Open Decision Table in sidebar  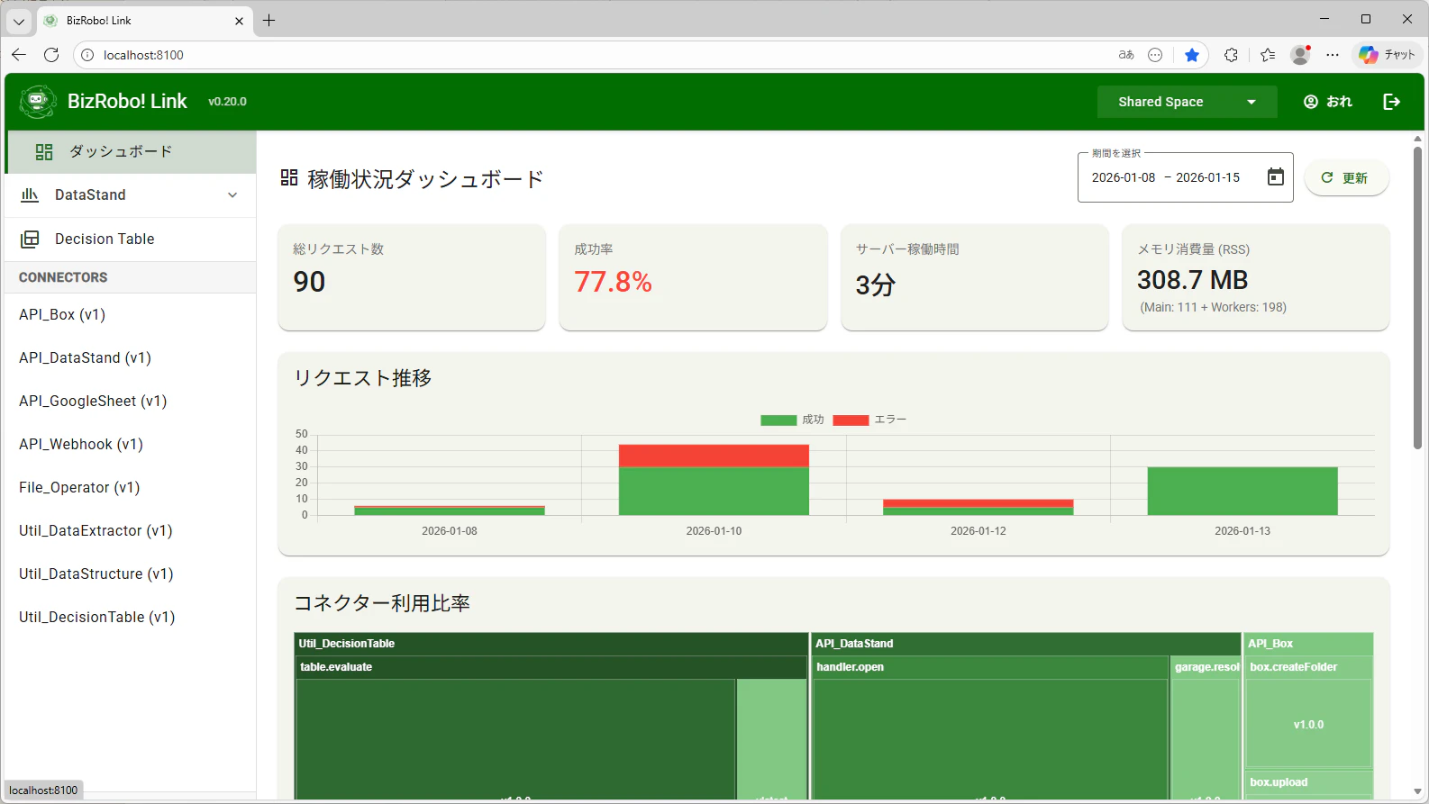(131, 239)
